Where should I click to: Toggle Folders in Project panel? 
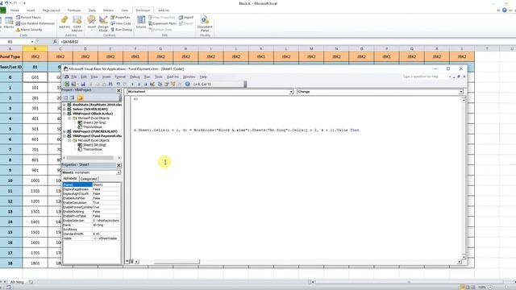[80, 97]
